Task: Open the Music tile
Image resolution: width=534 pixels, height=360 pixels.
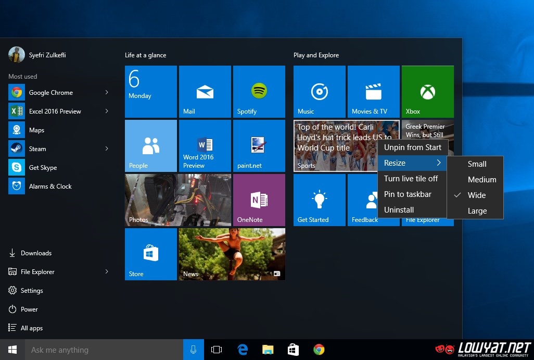Action: point(319,92)
